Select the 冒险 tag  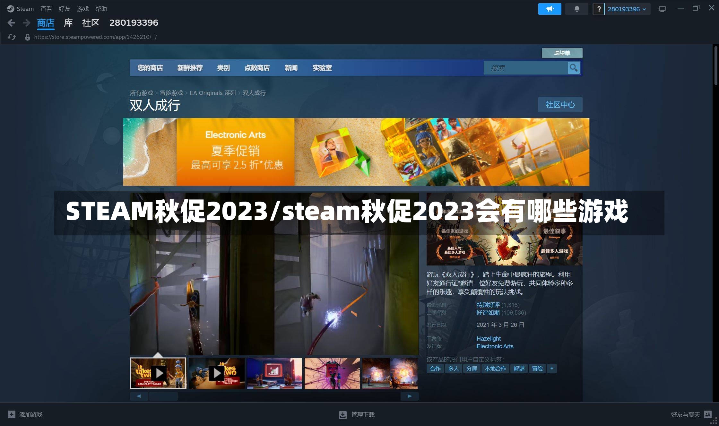537,369
